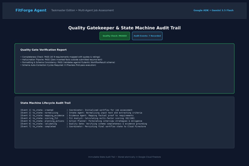Select Event 4 to_state: scoring_fit row
Image resolution: width=249 pixels, height=166 pixels.
point(78,118)
